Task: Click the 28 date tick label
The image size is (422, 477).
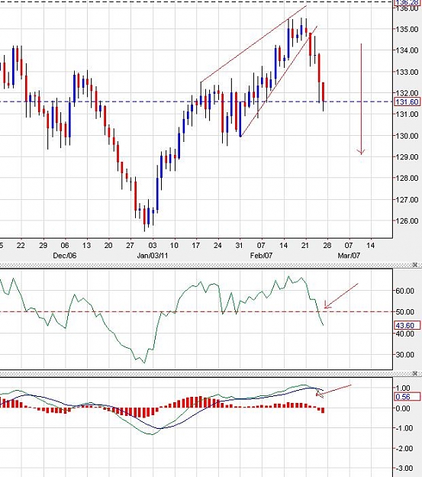Action: pos(327,245)
